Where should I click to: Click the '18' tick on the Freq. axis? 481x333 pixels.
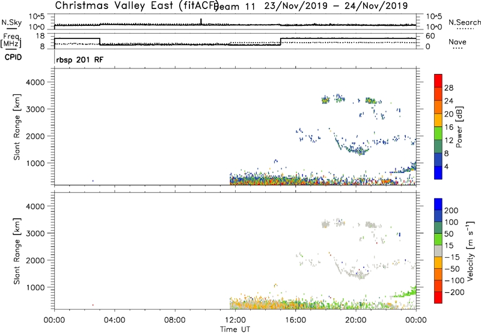[x=40, y=36]
